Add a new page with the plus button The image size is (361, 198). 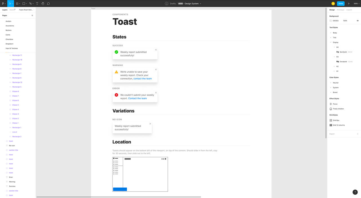(32, 15)
